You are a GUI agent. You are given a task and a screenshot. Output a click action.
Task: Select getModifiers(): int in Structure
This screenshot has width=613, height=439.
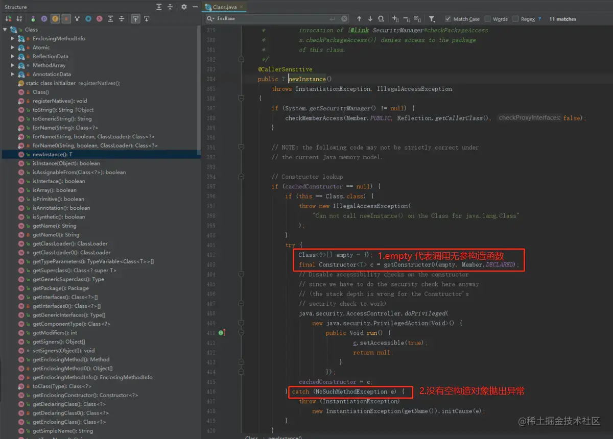point(55,332)
